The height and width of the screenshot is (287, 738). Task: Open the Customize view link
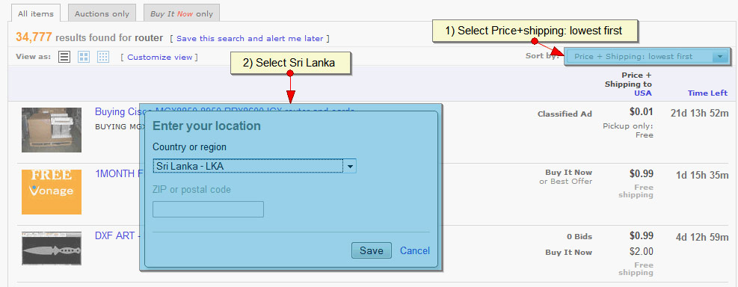coord(160,58)
